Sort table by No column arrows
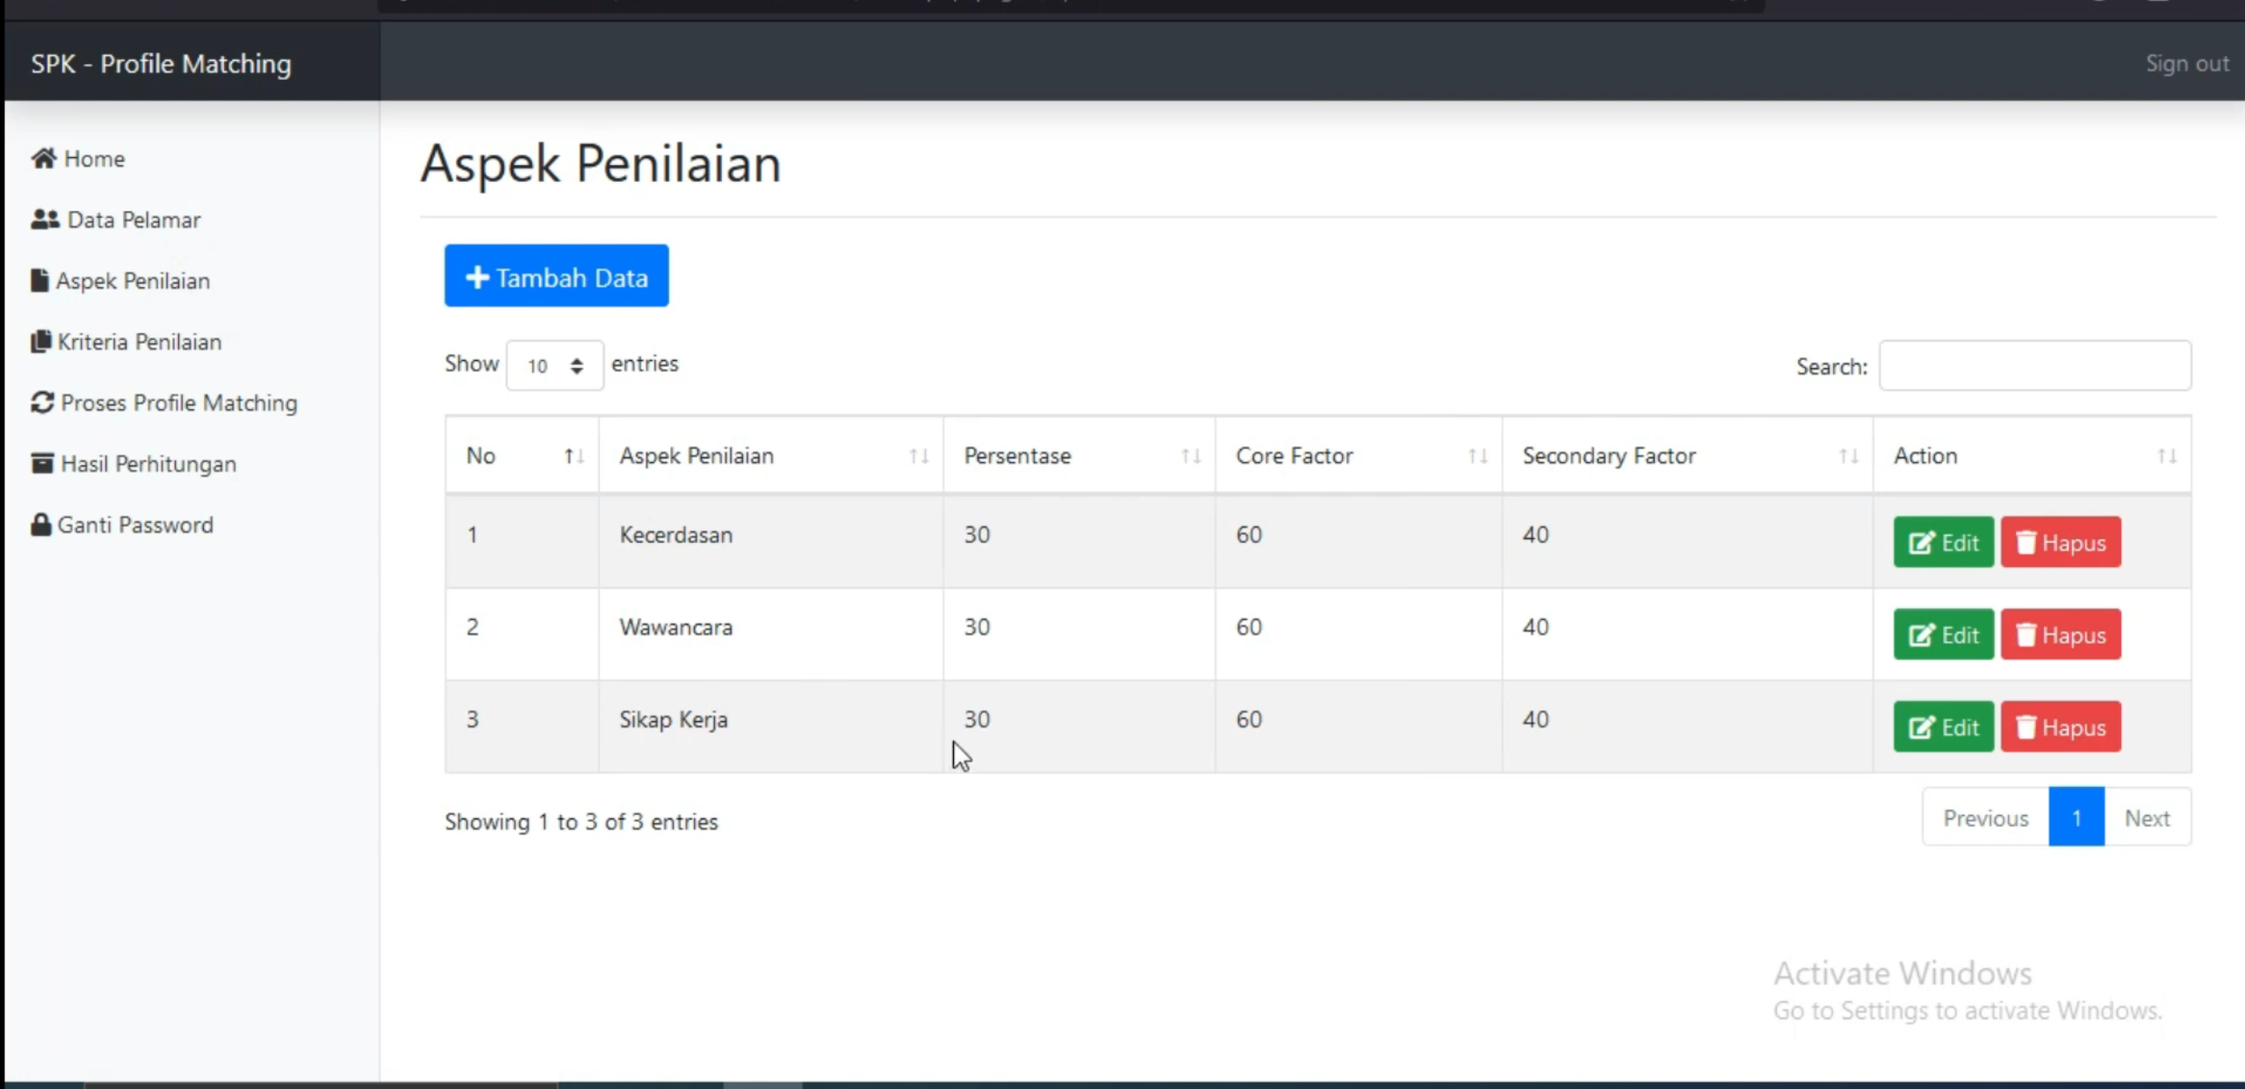 [x=574, y=456]
